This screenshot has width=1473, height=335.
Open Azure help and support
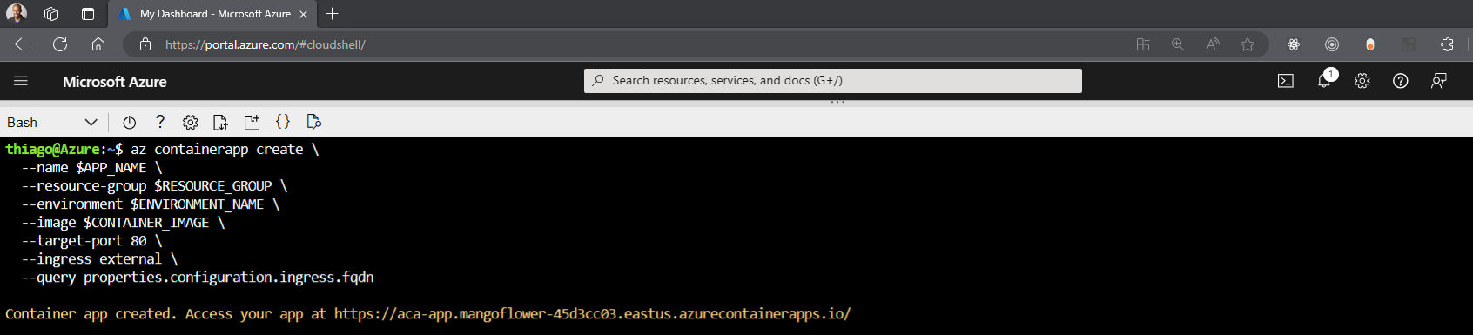(1401, 81)
